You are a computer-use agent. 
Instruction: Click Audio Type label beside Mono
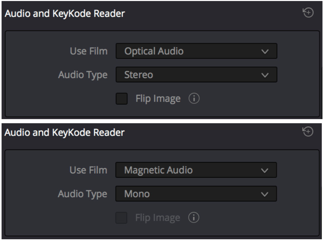point(83,194)
